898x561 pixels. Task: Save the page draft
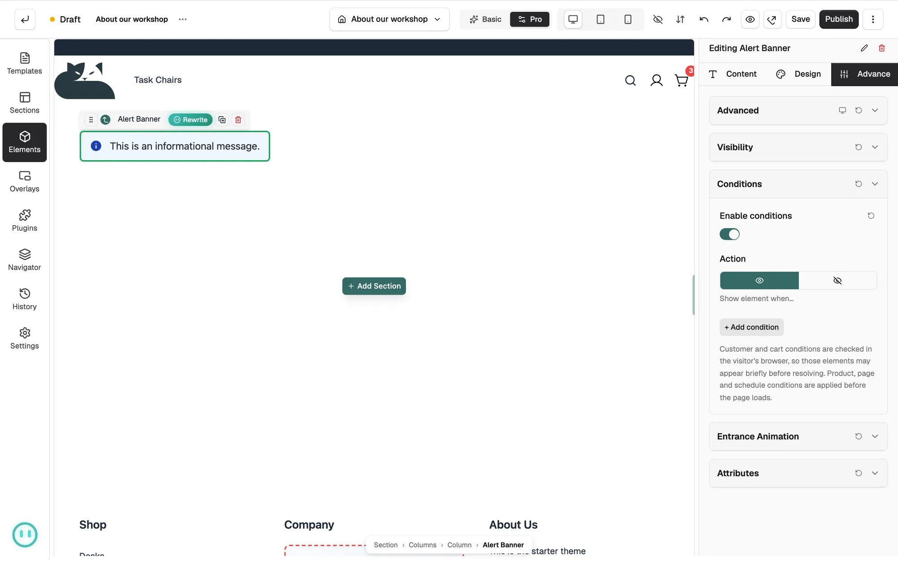(x=801, y=19)
